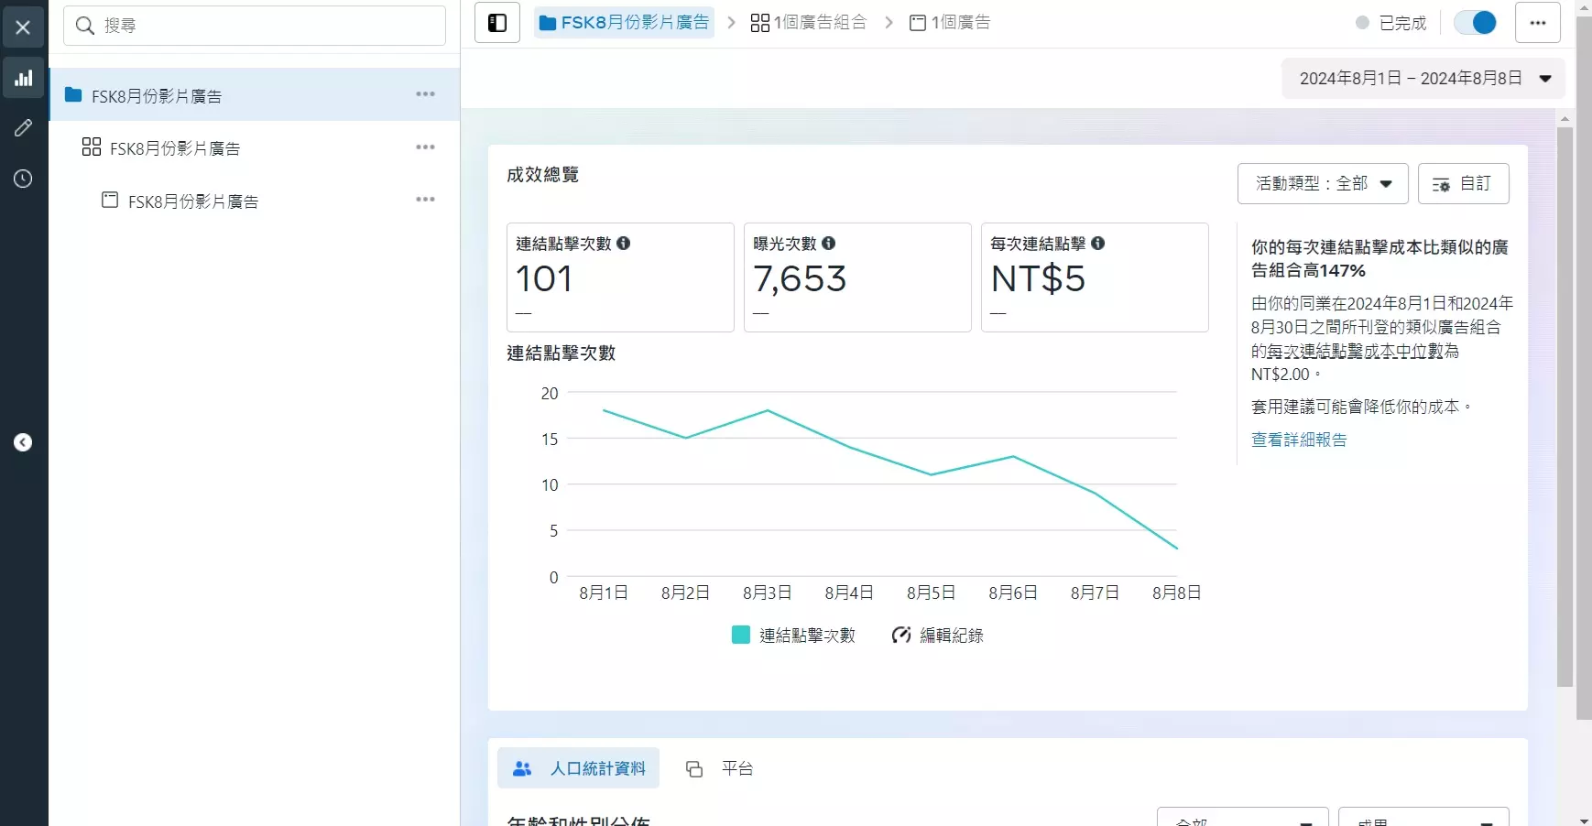Click the panel layout toggle icon in header

point(496,22)
